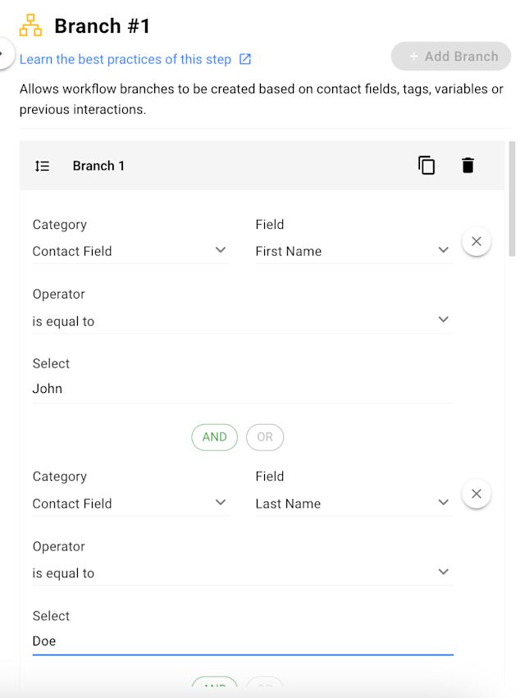Click the Add Branch button
Viewport: 525px width, 698px height.
click(x=451, y=57)
